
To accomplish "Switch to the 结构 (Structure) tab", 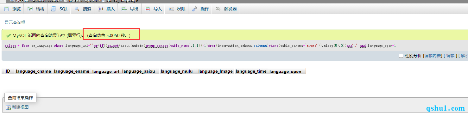I will pos(36,9).
